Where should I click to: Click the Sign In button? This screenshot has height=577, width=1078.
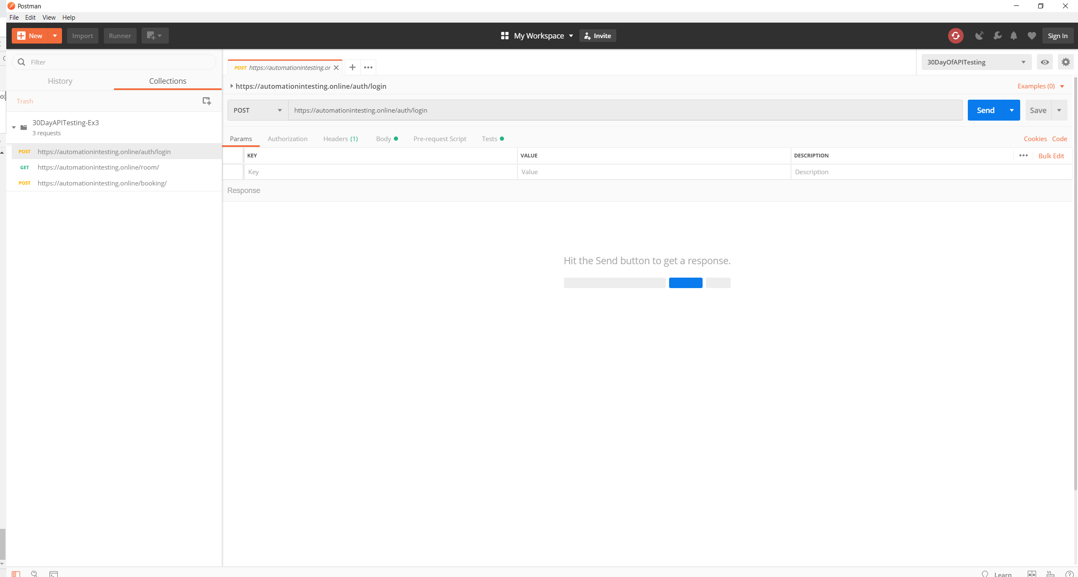coord(1057,36)
